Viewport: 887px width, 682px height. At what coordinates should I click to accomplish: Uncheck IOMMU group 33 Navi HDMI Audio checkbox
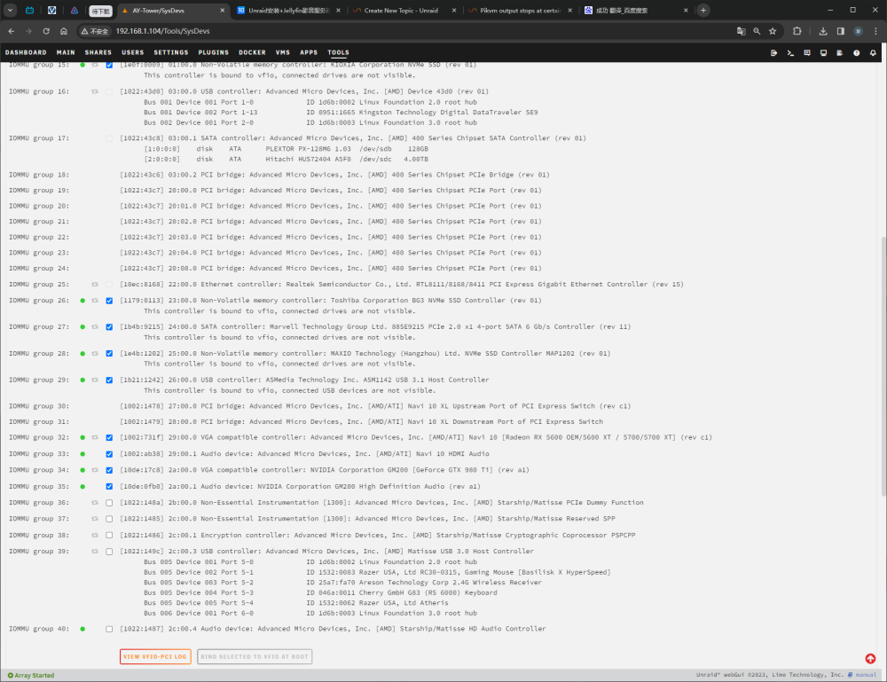tap(109, 454)
